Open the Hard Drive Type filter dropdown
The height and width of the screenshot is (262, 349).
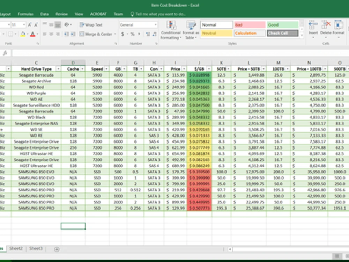tap(58, 69)
